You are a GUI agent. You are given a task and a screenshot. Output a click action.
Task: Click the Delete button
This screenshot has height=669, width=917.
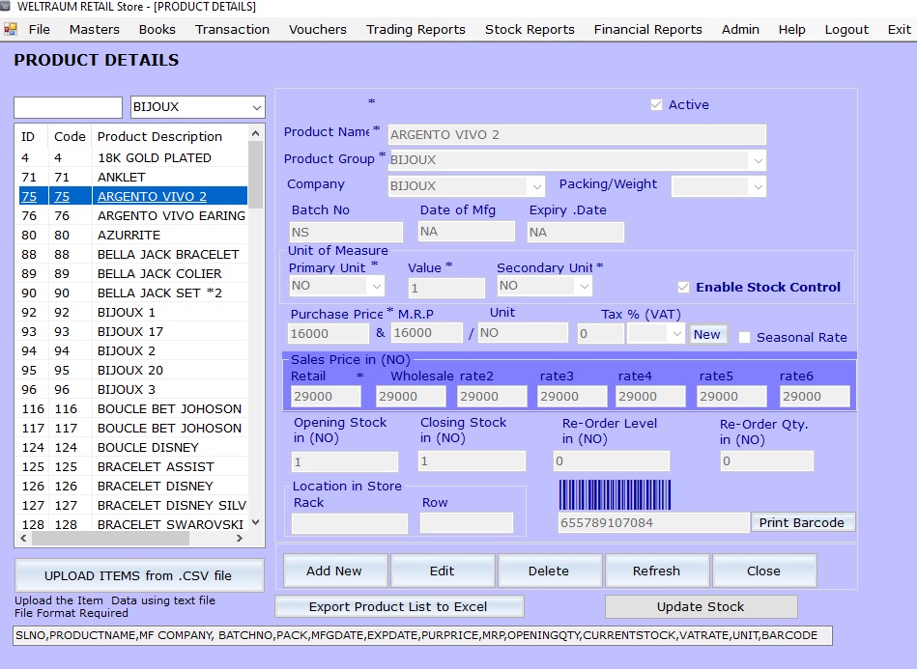click(x=549, y=571)
